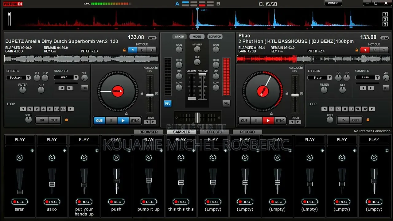This screenshot has height=221, width=393.
Task: Record into the pump it up slot
Action: click(149, 202)
